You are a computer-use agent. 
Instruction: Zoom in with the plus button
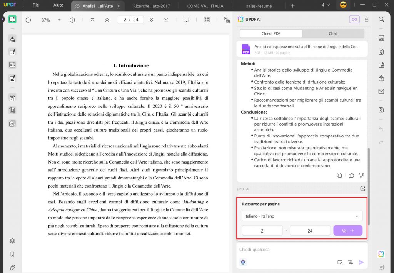(72, 20)
